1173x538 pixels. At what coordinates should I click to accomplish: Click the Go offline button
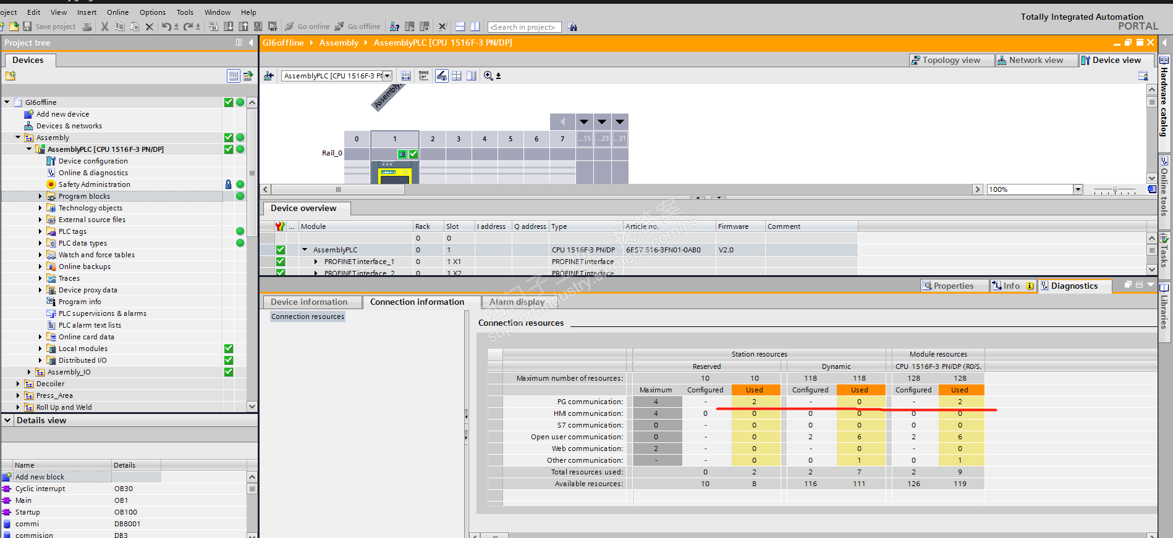[x=357, y=27]
